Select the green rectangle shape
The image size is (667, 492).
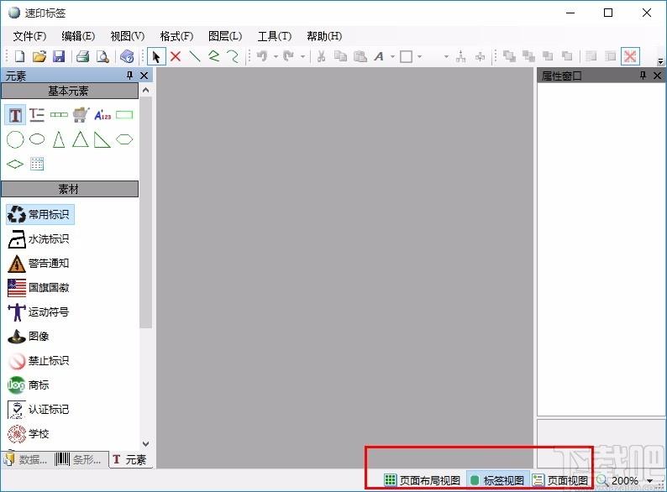pos(124,115)
